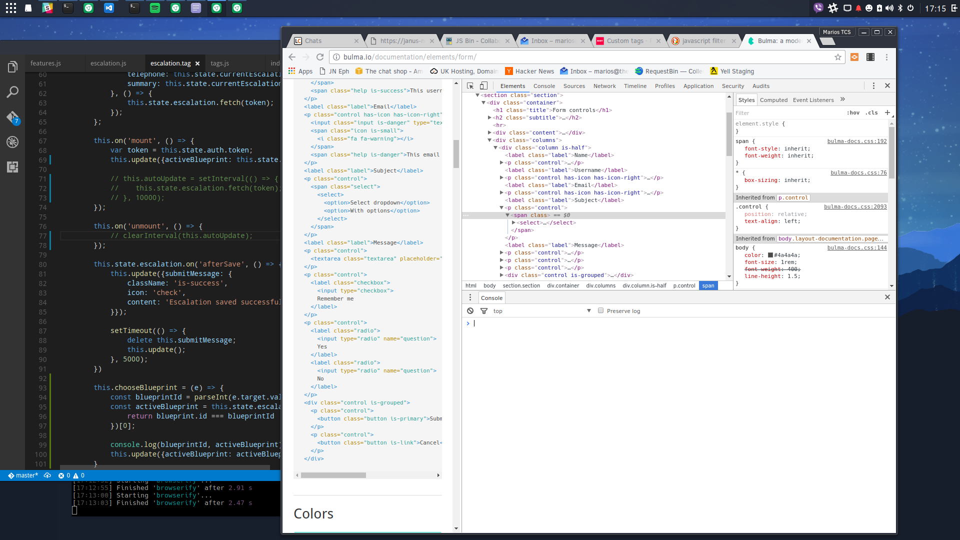Expand the div class="content" node
Screen dimensions: 960x540
[x=489, y=132]
